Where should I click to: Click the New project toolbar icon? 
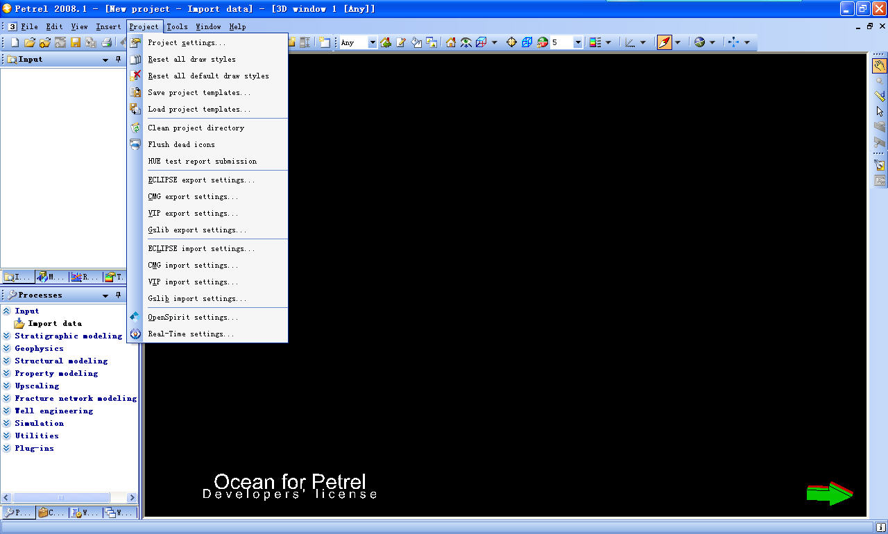click(x=15, y=42)
